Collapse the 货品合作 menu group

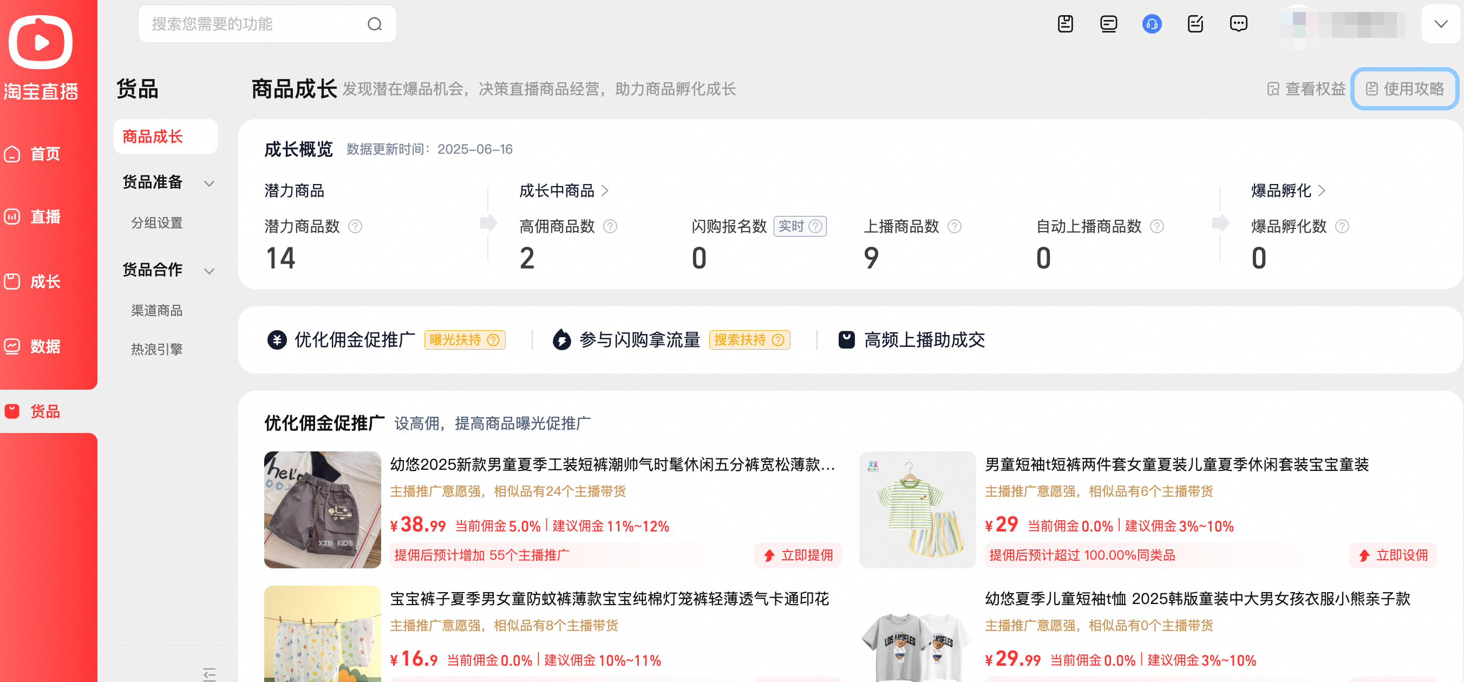point(209,271)
